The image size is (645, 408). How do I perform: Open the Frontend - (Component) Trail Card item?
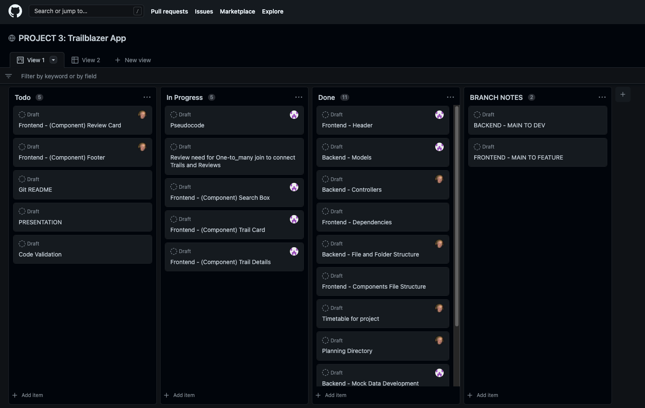click(234, 225)
